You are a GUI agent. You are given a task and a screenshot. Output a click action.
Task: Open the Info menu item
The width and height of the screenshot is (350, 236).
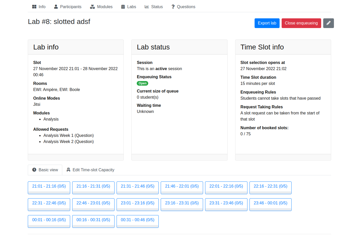[39, 7]
